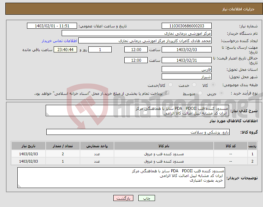Toggle the treasury bonds payment checkbox
Image resolution: width=263 pixels, height=207 pixels.
click(x=167, y=93)
